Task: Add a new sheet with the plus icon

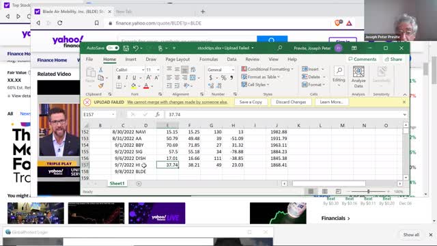Action: point(139,184)
